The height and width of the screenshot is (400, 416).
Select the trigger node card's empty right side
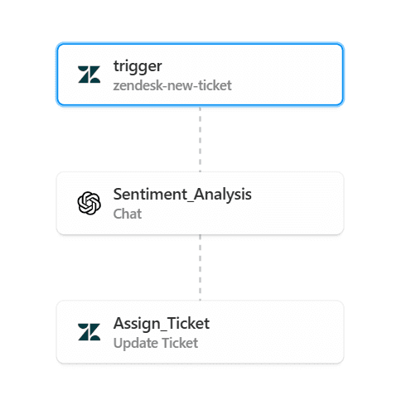click(x=288, y=75)
